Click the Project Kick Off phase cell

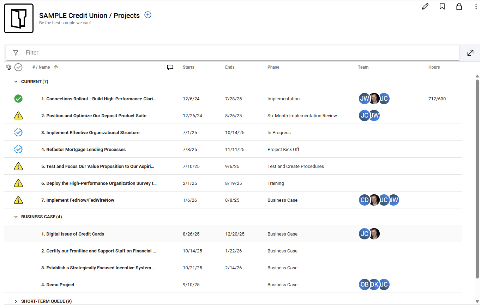coord(283,150)
